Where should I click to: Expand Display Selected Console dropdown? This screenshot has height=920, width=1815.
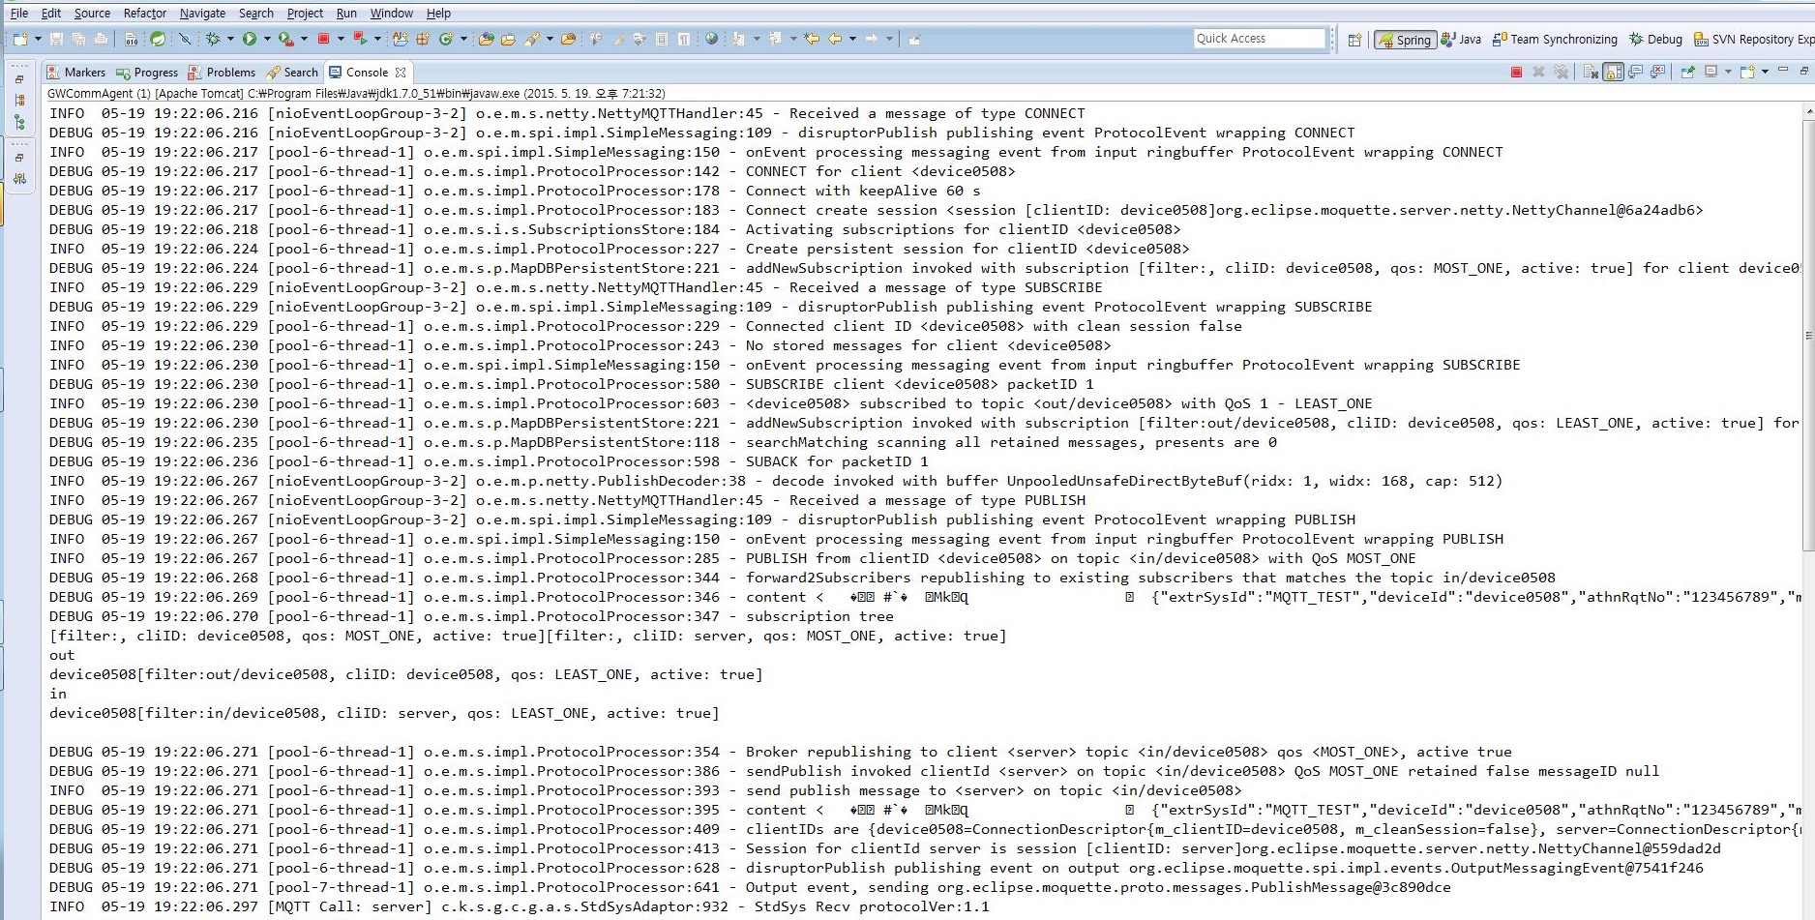pyautogui.click(x=1727, y=73)
